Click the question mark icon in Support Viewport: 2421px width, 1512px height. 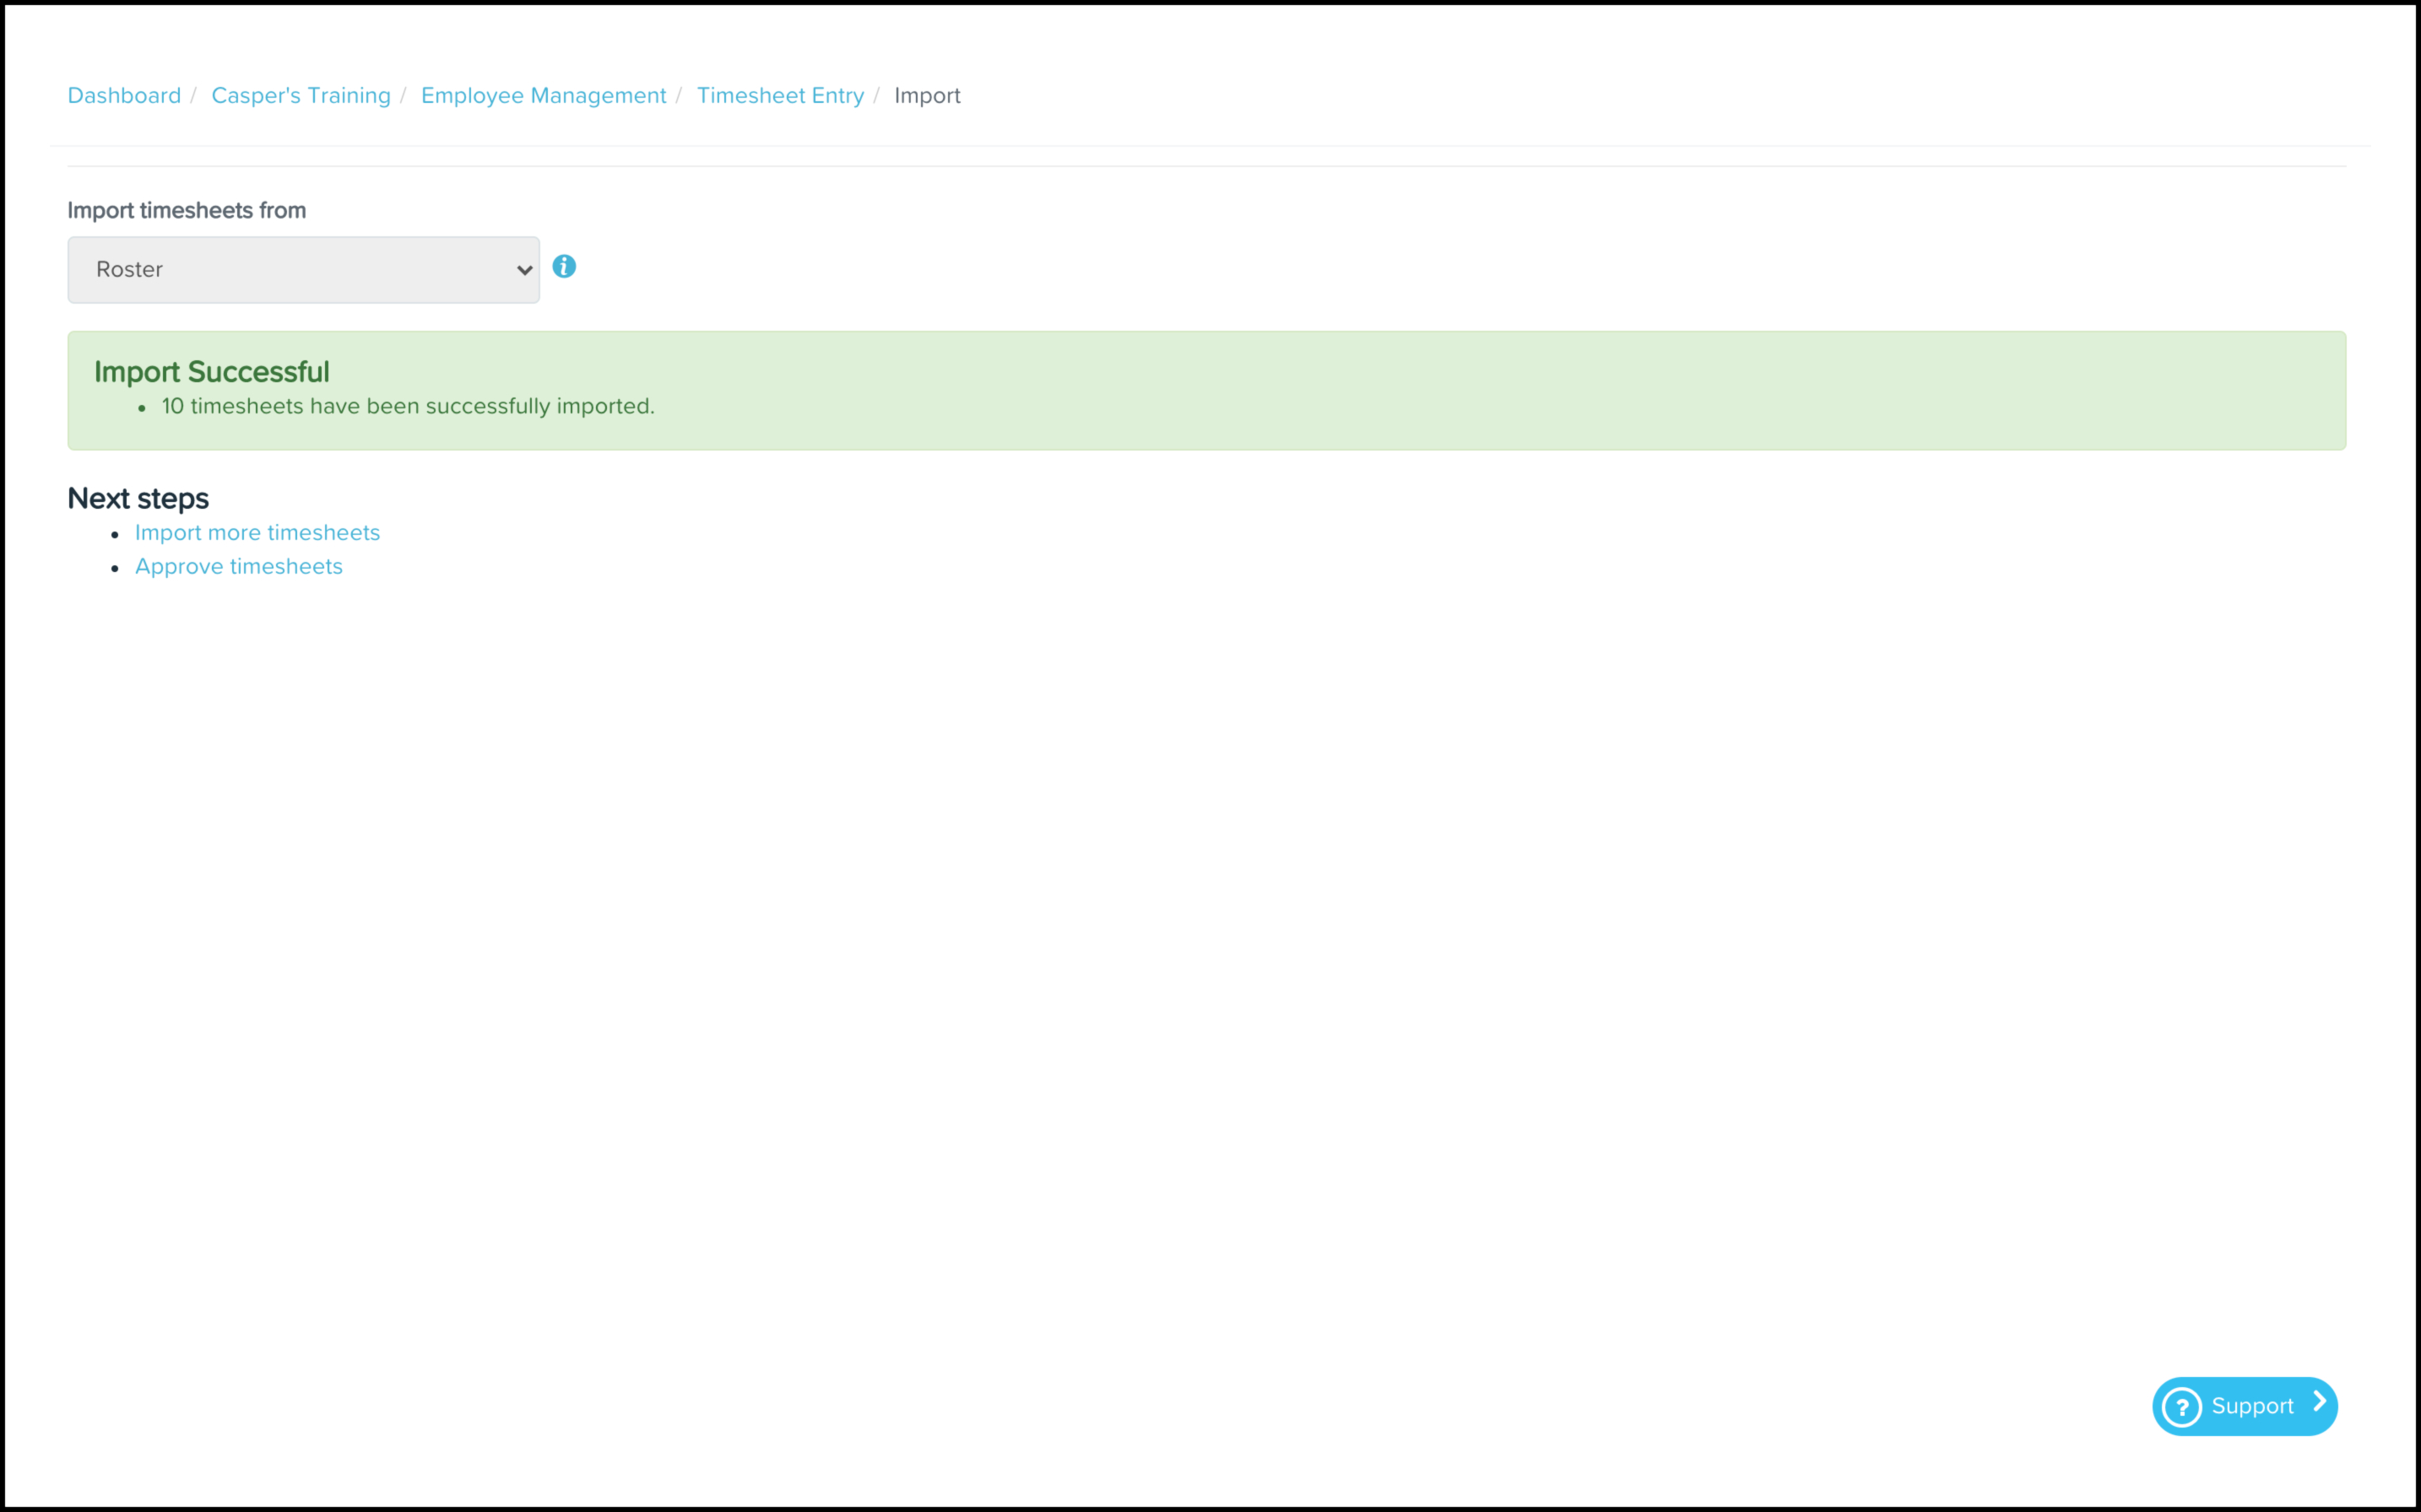tap(2181, 1407)
